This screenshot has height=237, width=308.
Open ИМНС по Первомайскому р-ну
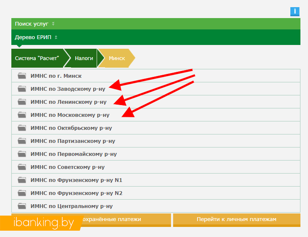pyautogui.click(x=74, y=154)
